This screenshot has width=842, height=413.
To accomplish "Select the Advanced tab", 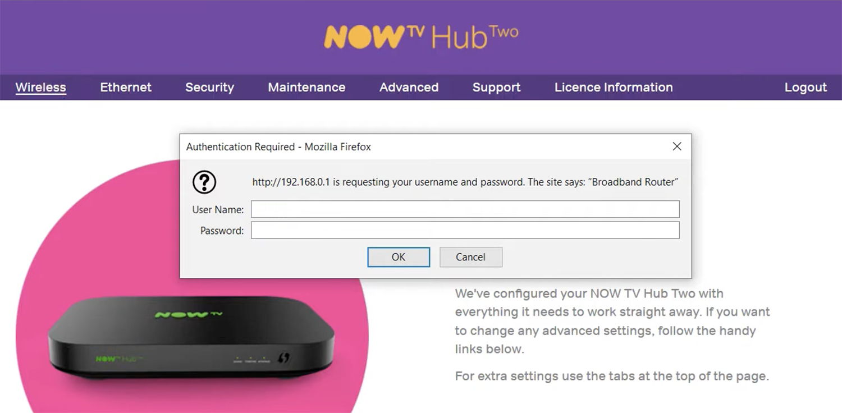I will (x=409, y=88).
